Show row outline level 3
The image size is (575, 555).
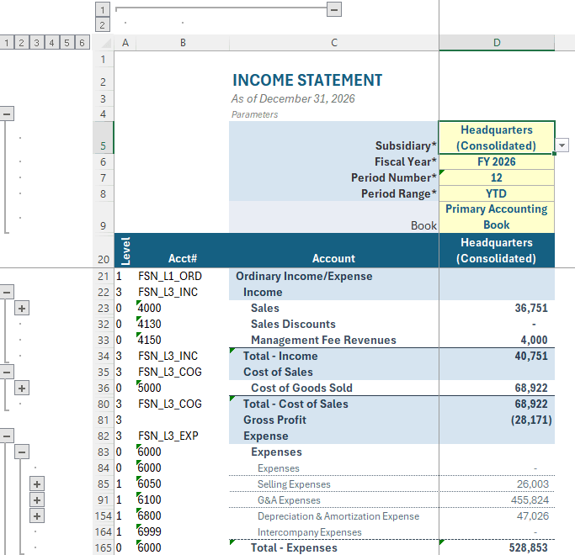[37, 43]
